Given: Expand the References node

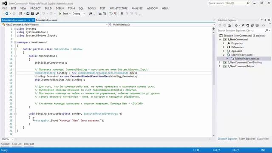Looking at the screenshot, I should [224, 47].
